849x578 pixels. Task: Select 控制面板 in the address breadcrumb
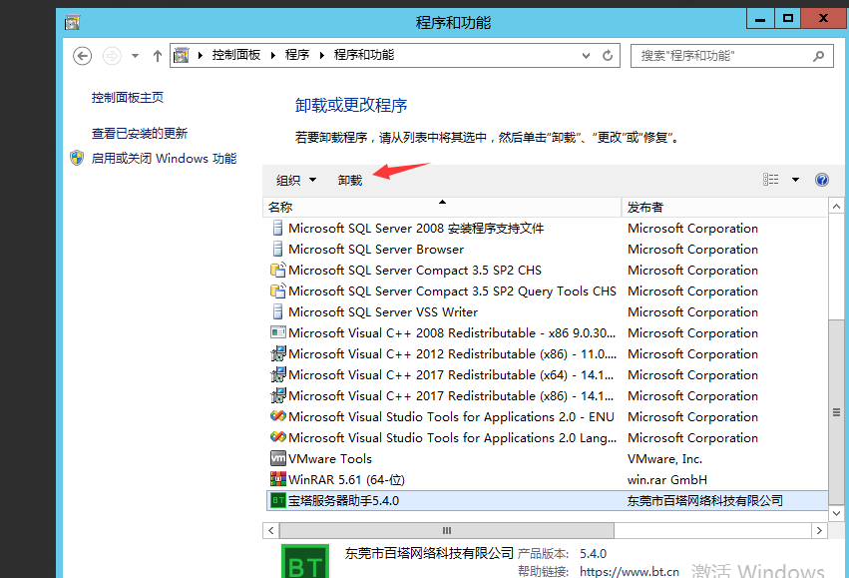[236, 55]
